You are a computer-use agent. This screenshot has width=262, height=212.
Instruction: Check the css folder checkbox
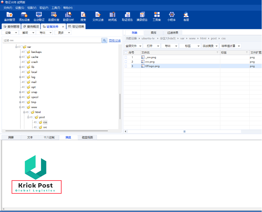click(38, 122)
